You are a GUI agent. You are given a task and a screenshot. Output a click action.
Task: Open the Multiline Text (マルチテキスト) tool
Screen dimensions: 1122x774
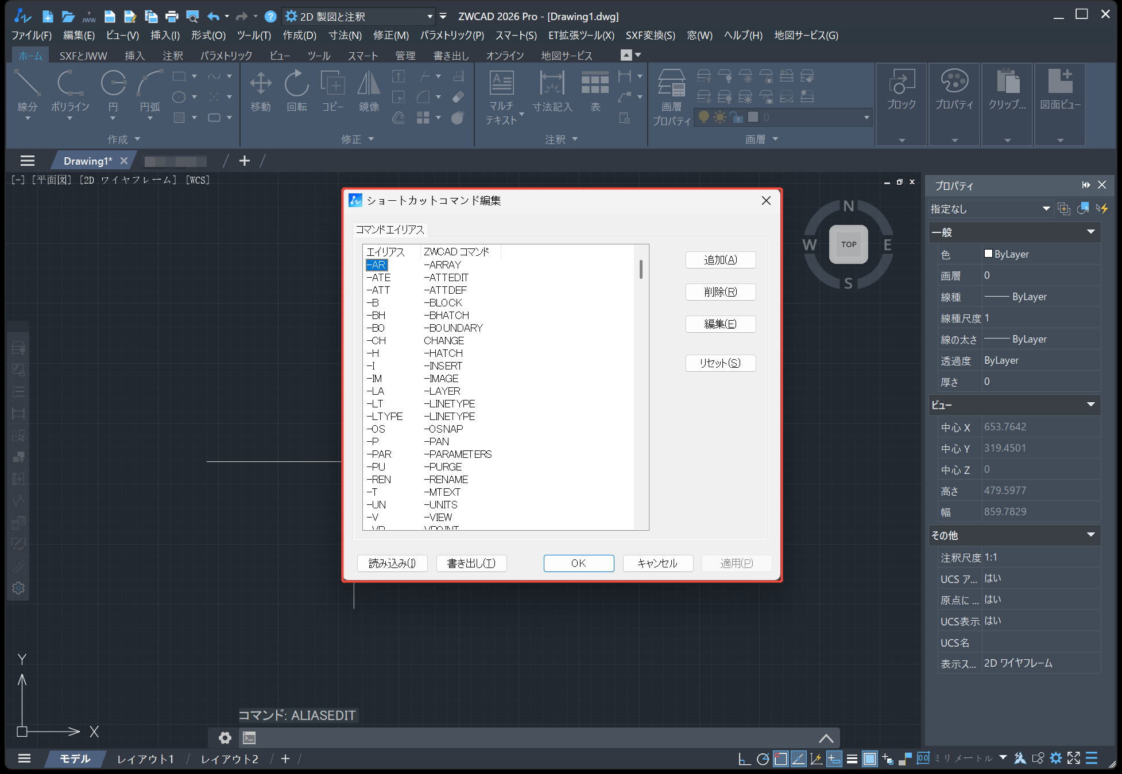click(x=501, y=98)
